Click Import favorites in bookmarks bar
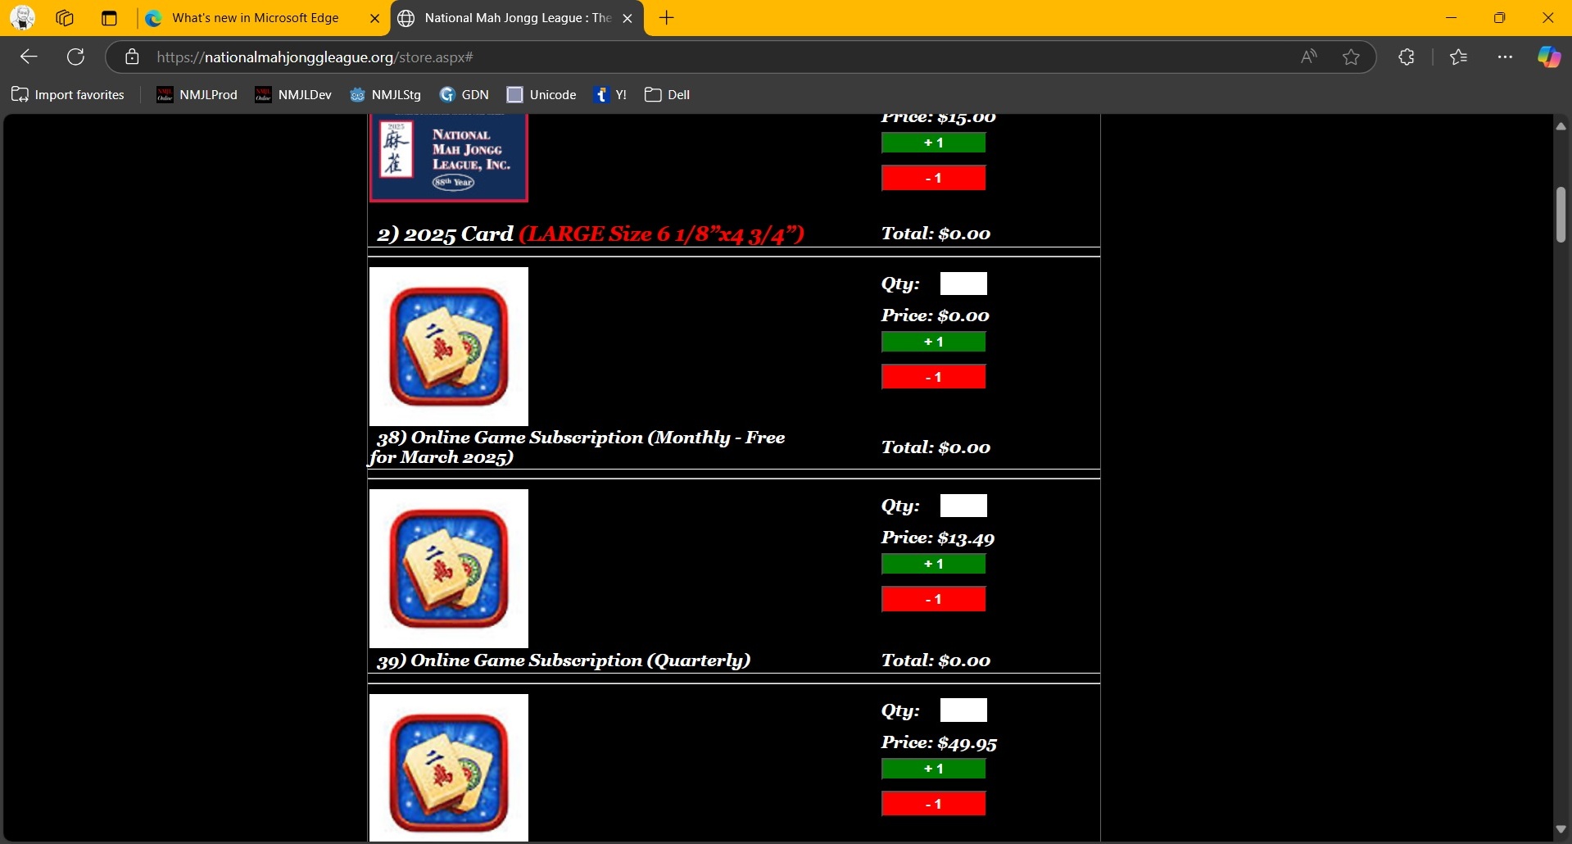Screen dimensions: 1572x844 point(68,95)
